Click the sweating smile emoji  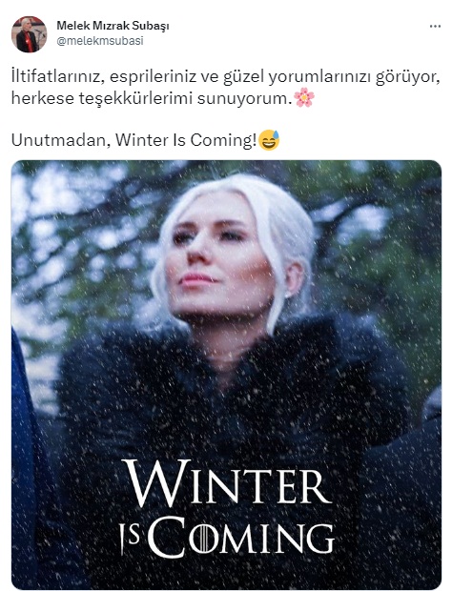pyautogui.click(x=269, y=140)
